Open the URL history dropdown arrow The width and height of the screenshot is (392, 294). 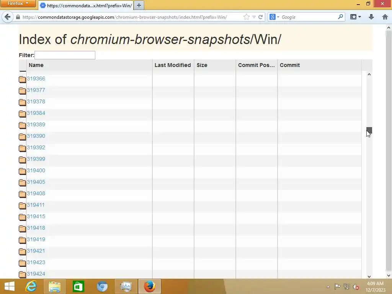pos(254,17)
